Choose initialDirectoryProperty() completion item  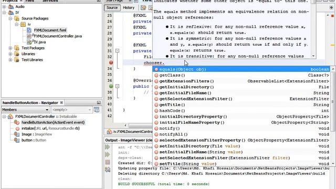[241, 117]
